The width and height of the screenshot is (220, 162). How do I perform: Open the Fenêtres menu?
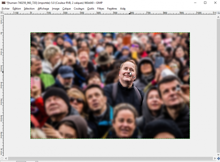112,9
